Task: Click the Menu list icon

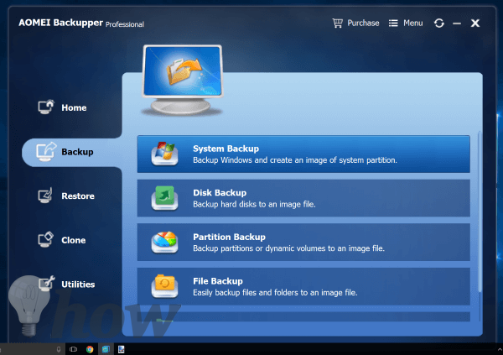Action: [x=393, y=23]
